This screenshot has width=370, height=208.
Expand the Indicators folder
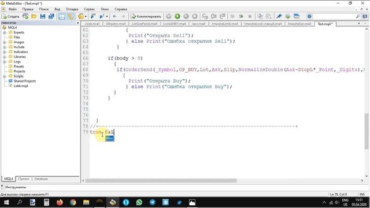click(x=5, y=52)
